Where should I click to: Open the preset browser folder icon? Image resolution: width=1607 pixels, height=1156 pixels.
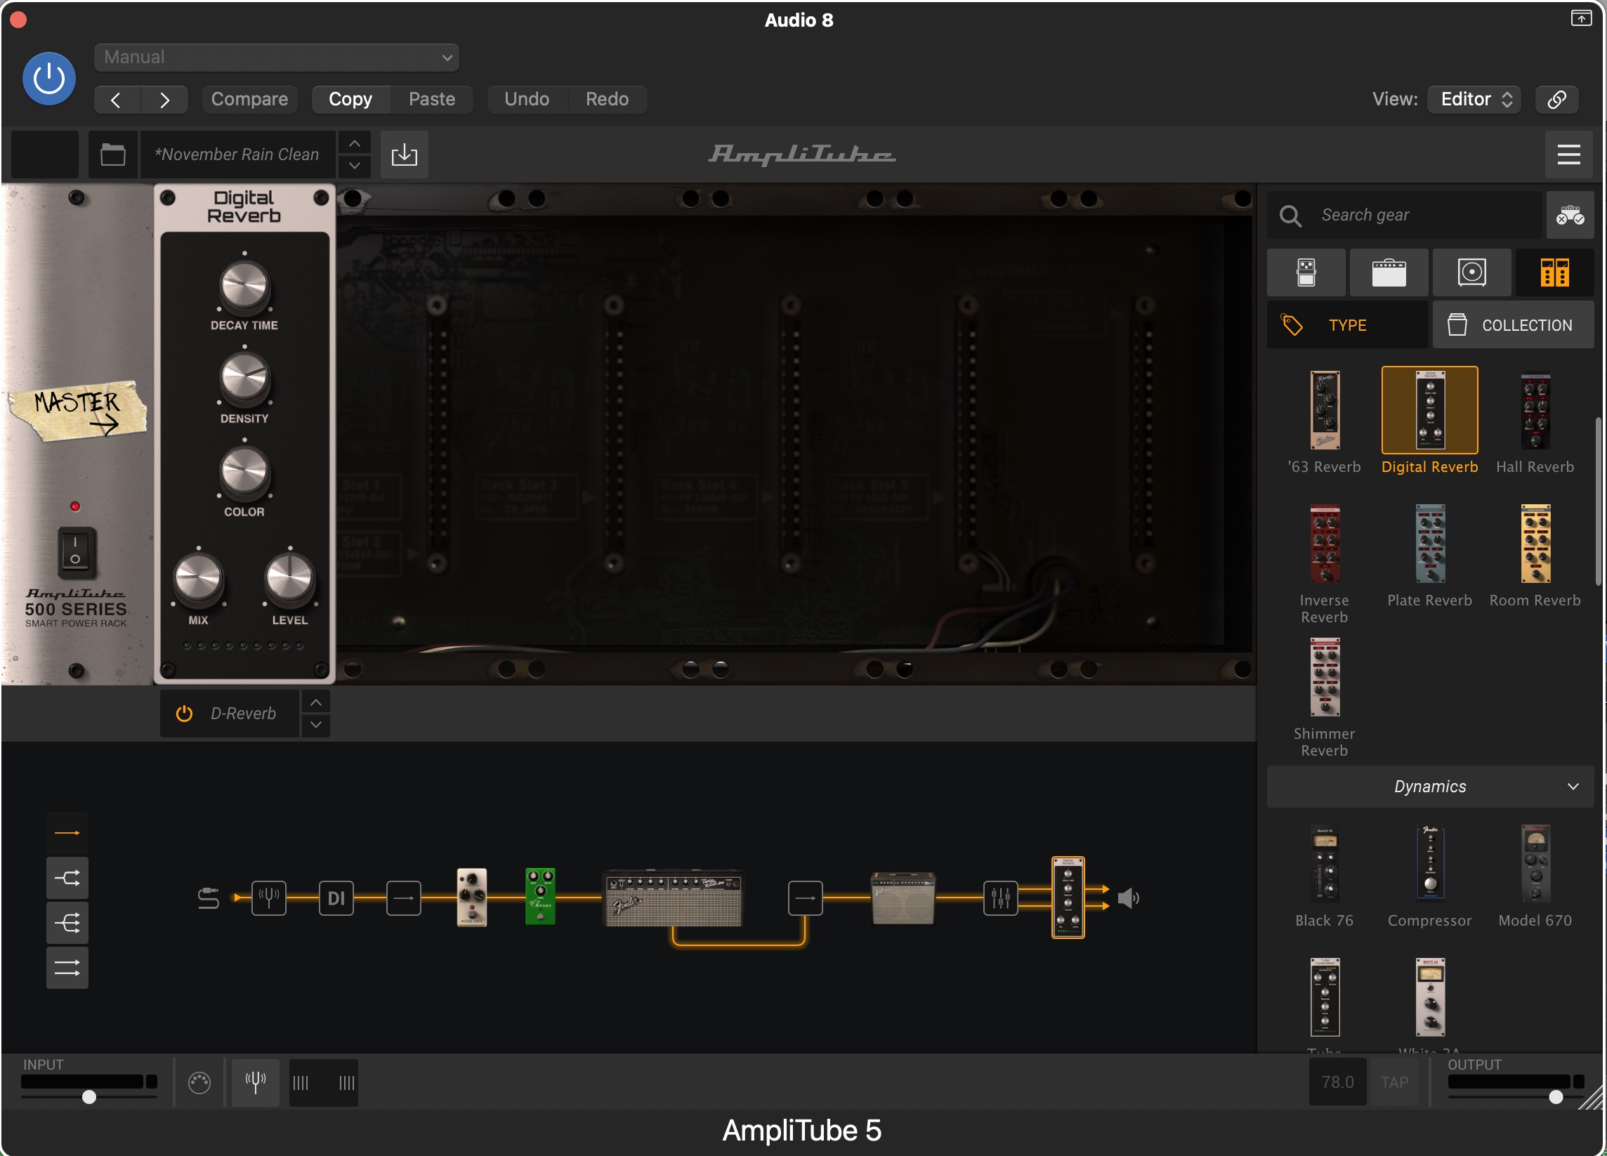click(x=112, y=154)
